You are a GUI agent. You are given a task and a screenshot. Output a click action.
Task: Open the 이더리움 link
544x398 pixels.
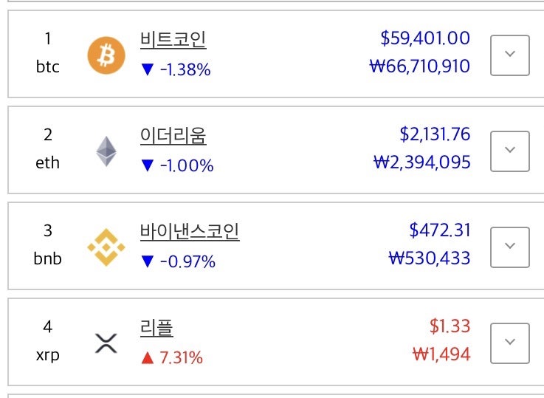pos(173,136)
